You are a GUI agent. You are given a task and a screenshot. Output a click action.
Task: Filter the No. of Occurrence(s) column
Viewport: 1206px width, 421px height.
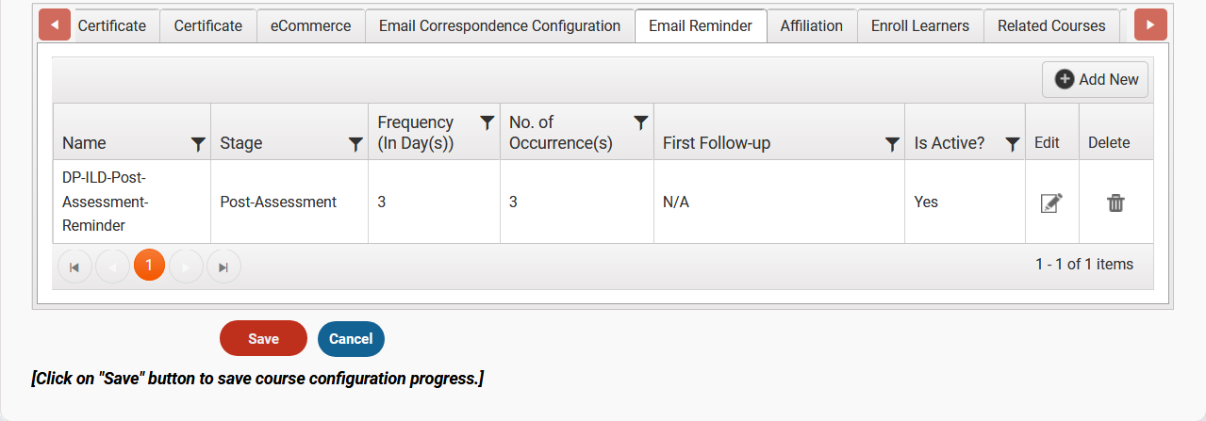[640, 122]
